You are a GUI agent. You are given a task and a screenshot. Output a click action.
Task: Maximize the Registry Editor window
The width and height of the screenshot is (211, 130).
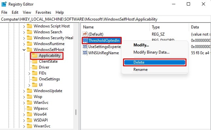(x=188, y=4)
